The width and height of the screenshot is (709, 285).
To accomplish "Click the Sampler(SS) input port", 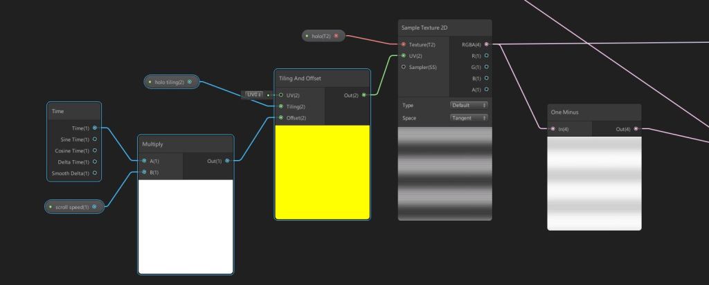I will tap(404, 67).
